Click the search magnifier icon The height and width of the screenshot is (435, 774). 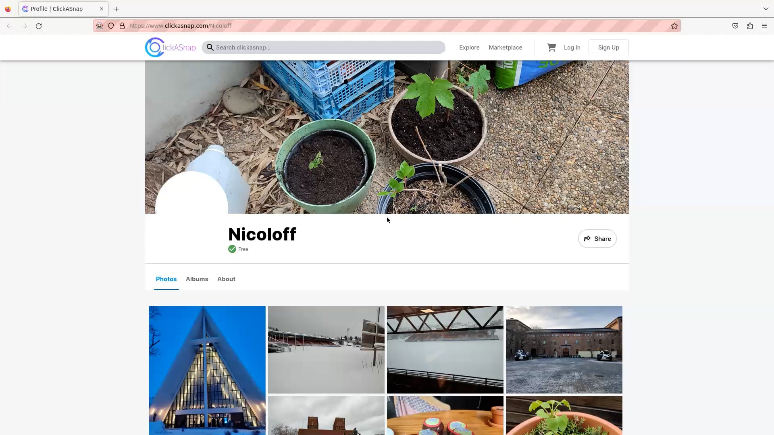point(210,48)
